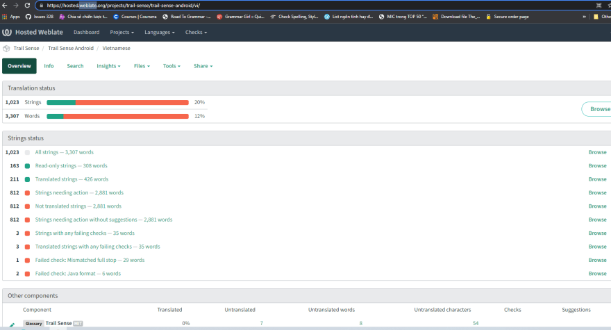The height and width of the screenshot is (330, 611).
Task: Open Translated strings — 426 words link
Action: [x=72, y=179]
